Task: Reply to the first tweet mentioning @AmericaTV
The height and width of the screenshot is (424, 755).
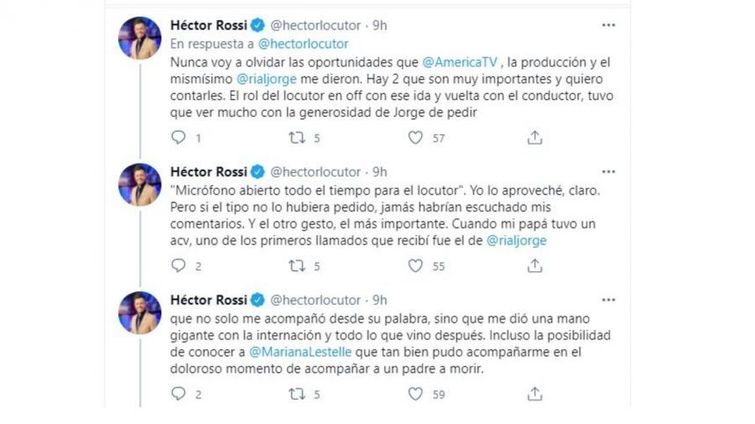Action: [x=177, y=138]
